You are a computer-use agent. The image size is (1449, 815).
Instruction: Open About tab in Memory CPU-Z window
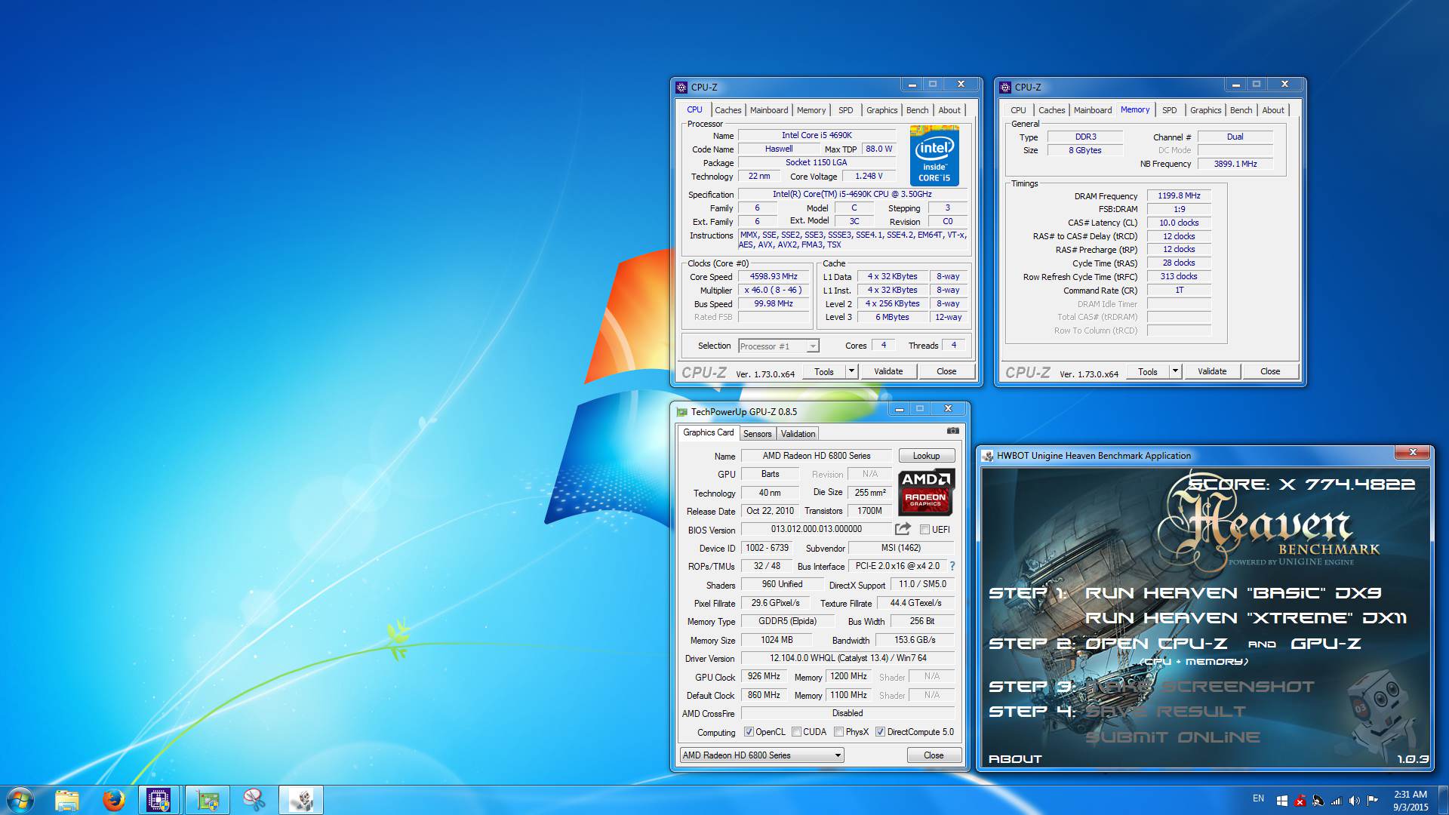pos(1273,110)
